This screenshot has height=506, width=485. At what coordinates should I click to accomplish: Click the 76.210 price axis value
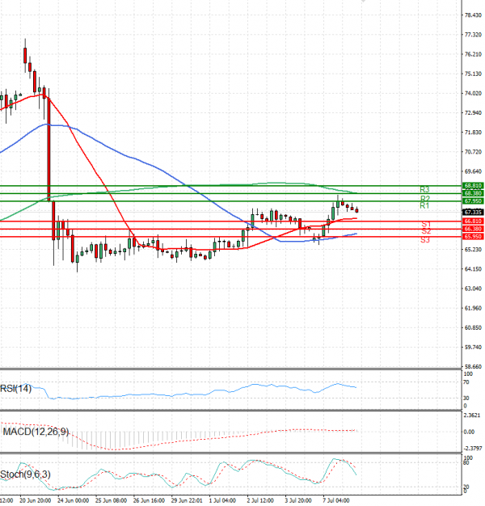tap(473, 54)
